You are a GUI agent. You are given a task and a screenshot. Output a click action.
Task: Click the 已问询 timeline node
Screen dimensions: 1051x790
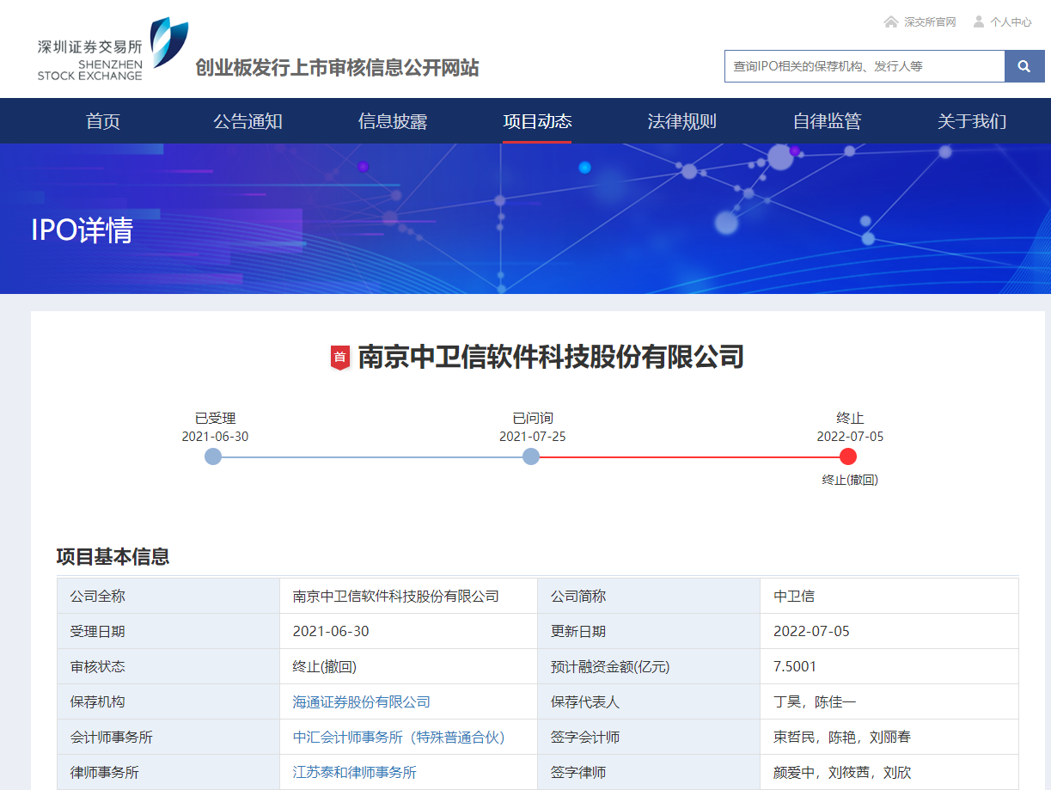pos(531,456)
